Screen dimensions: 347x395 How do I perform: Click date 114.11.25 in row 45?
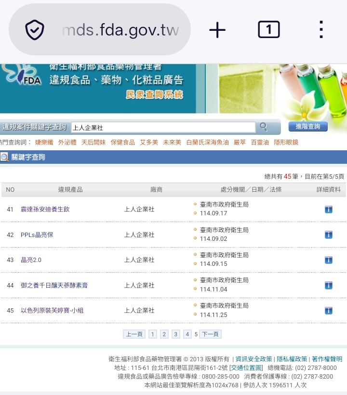pyautogui.click(x=214, y=315)
